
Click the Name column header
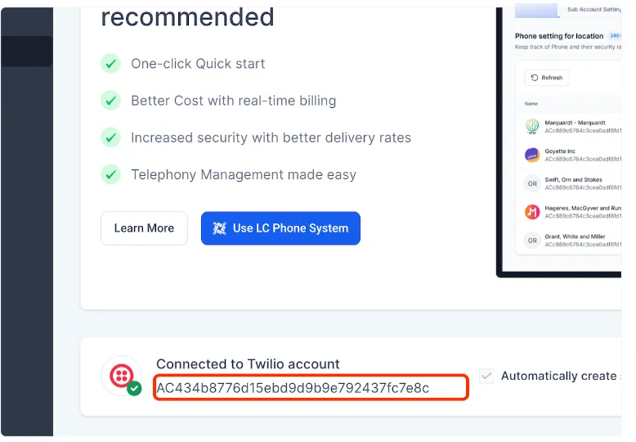531,104
